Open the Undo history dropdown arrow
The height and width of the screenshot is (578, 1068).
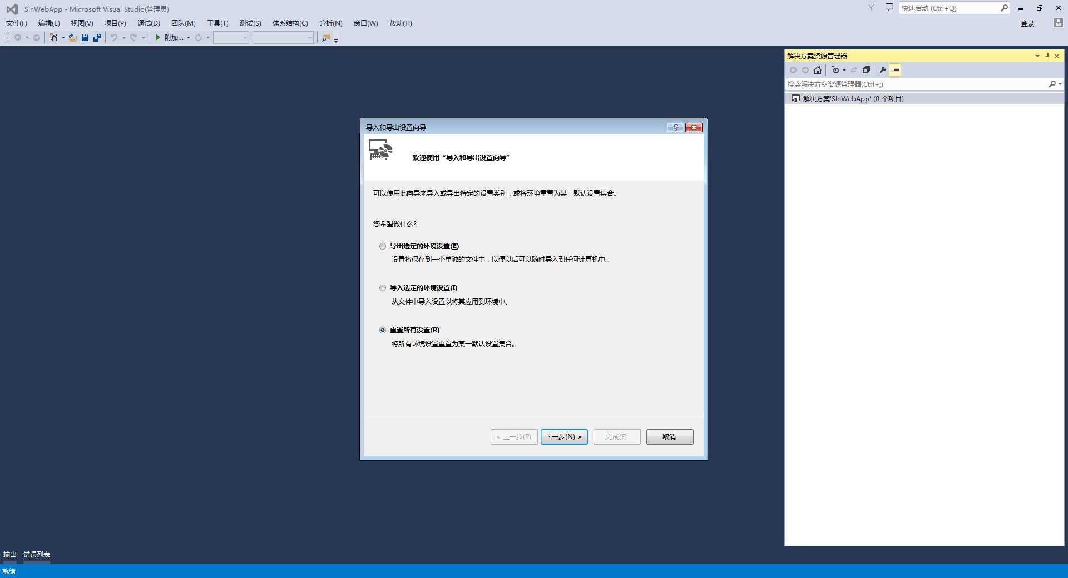click(123, 37)
